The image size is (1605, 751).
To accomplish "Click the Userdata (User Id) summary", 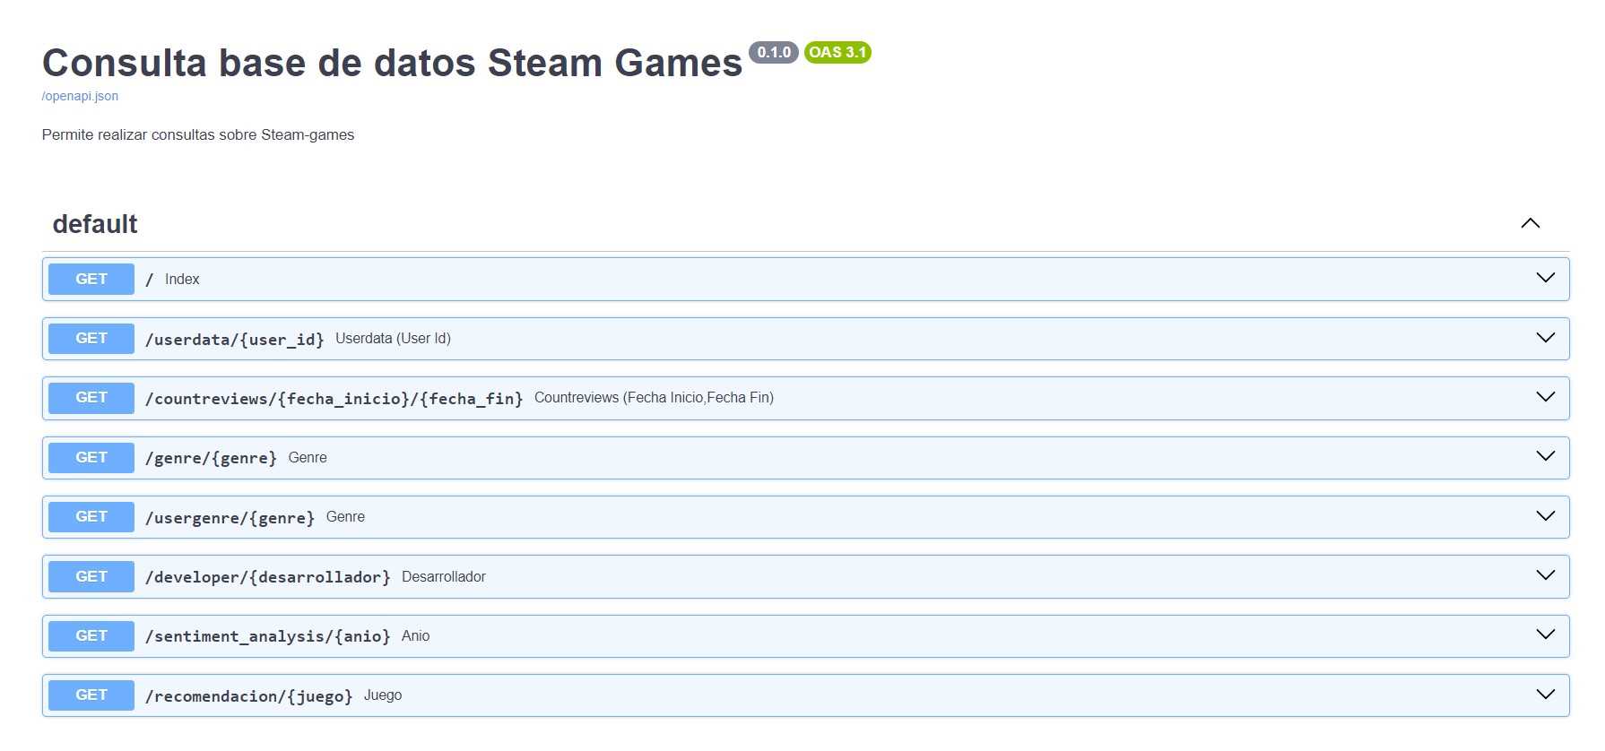I will (x=393, y=339).
